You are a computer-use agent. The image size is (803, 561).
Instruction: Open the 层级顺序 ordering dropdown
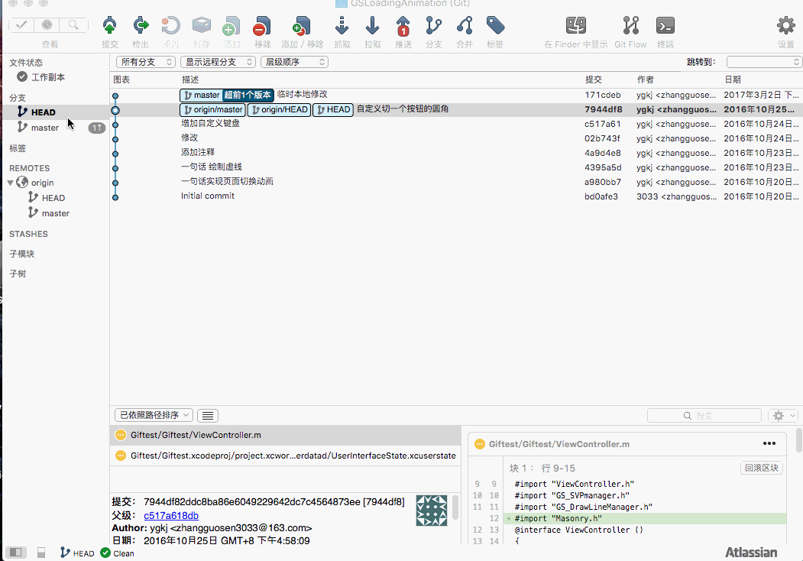coord(294,62)
